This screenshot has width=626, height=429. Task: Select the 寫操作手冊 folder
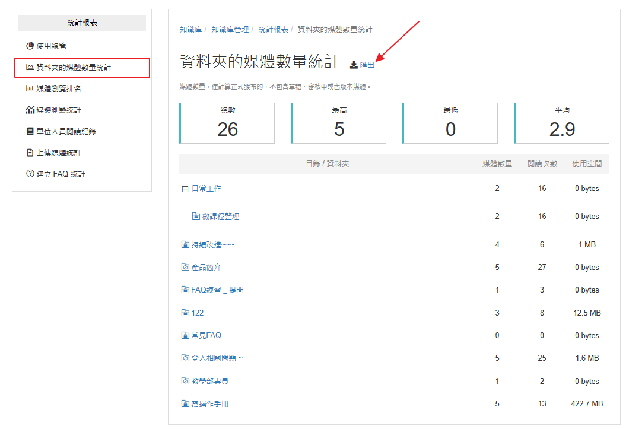pos(210,404)
